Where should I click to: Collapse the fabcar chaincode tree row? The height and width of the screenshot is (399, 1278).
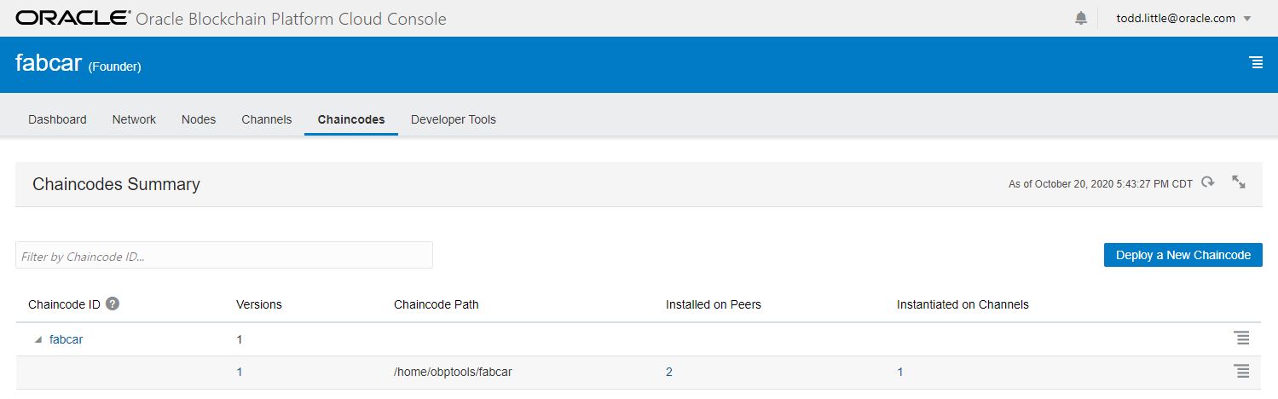pyautogui.click(x=38, y=339)
